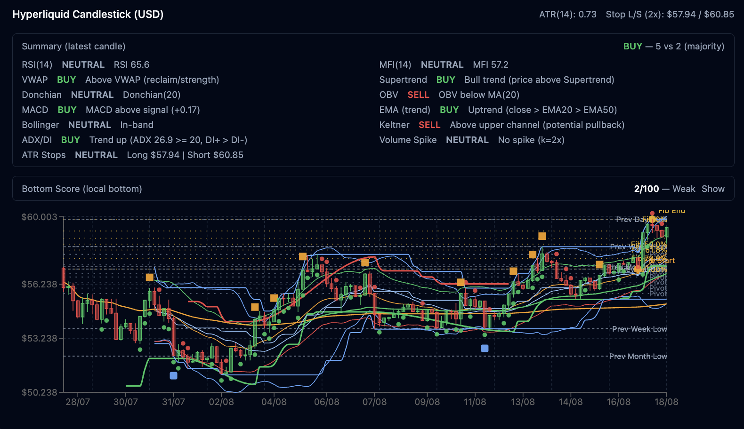Select the NEUTRAL signal in the Bollinger row
Screen dimensions: 744x429
point(89,125)
